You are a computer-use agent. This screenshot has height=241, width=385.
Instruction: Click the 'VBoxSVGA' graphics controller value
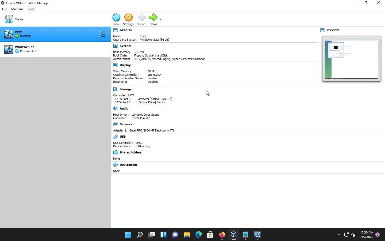(x=154, y=75)
